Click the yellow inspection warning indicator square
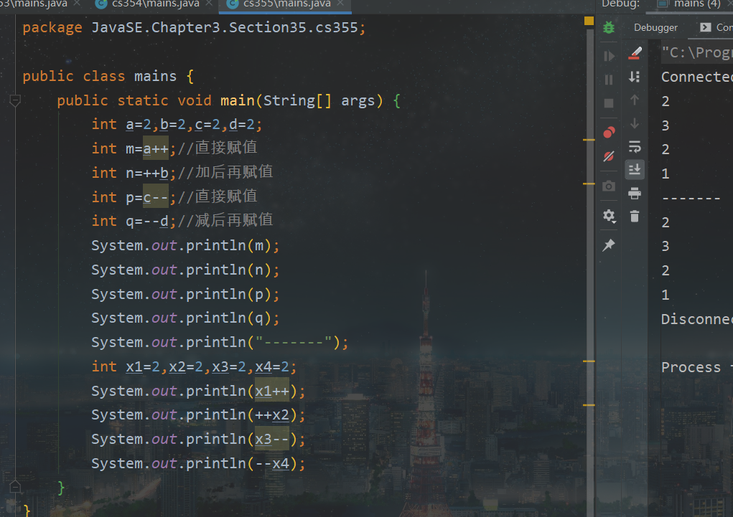This screenshot has height=517, width=733. click(x=589, y=21)
